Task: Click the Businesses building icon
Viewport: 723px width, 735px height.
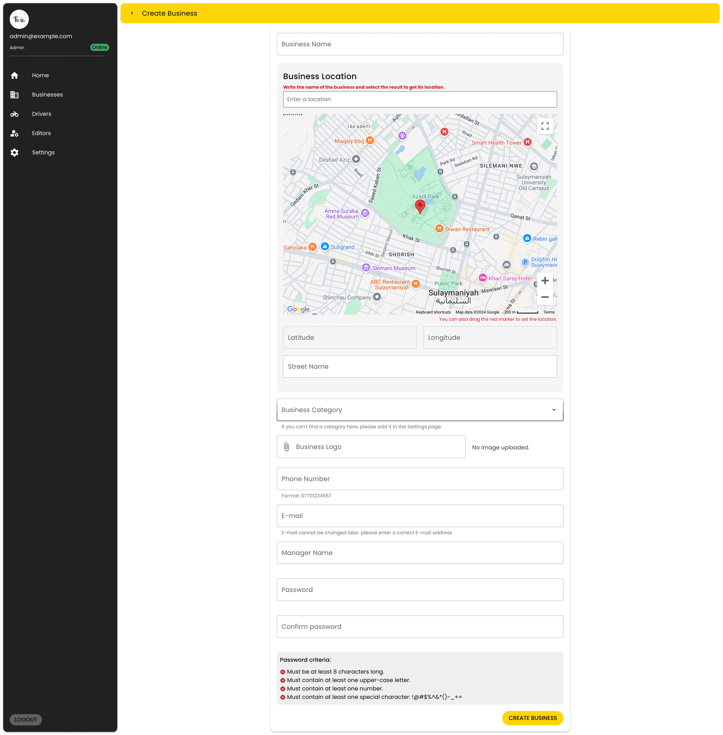Action: point(14,95)
